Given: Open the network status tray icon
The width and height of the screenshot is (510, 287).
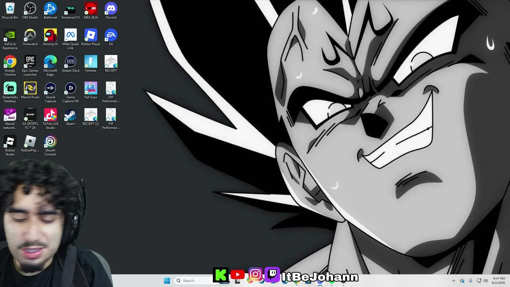Looking at the screenshot, I should tap(479, 281).
